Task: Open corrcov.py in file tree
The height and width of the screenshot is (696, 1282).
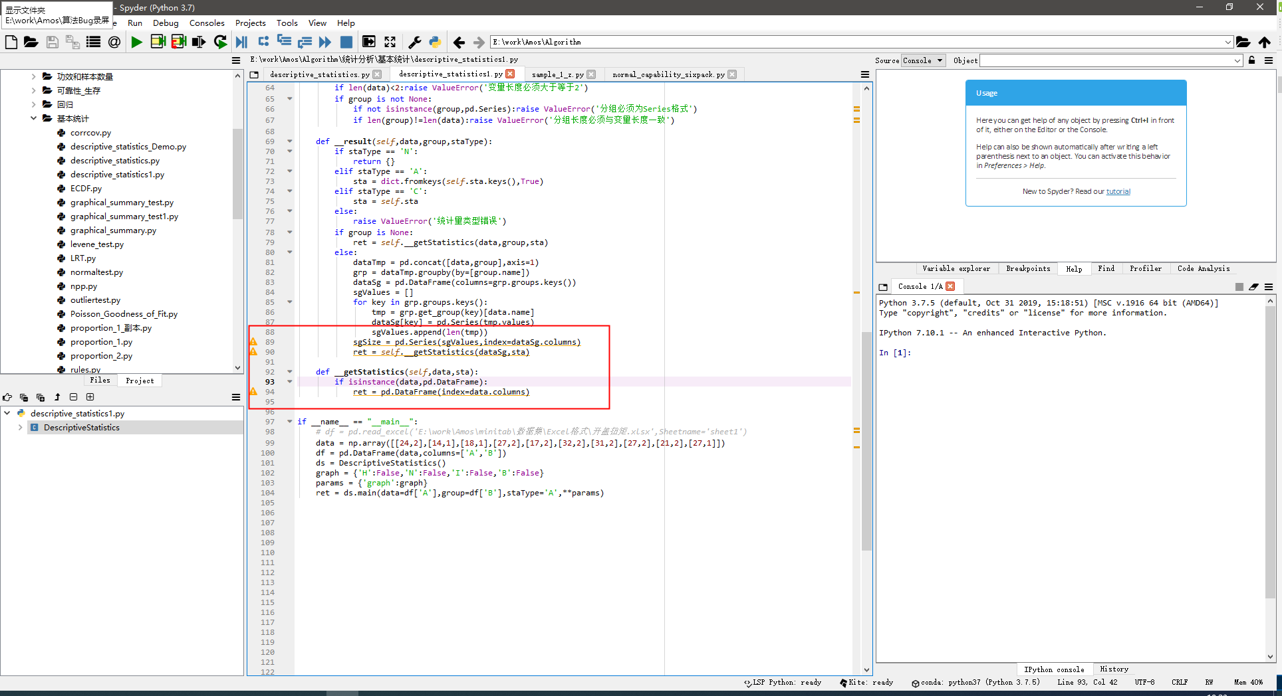Action: click(90, 133)
